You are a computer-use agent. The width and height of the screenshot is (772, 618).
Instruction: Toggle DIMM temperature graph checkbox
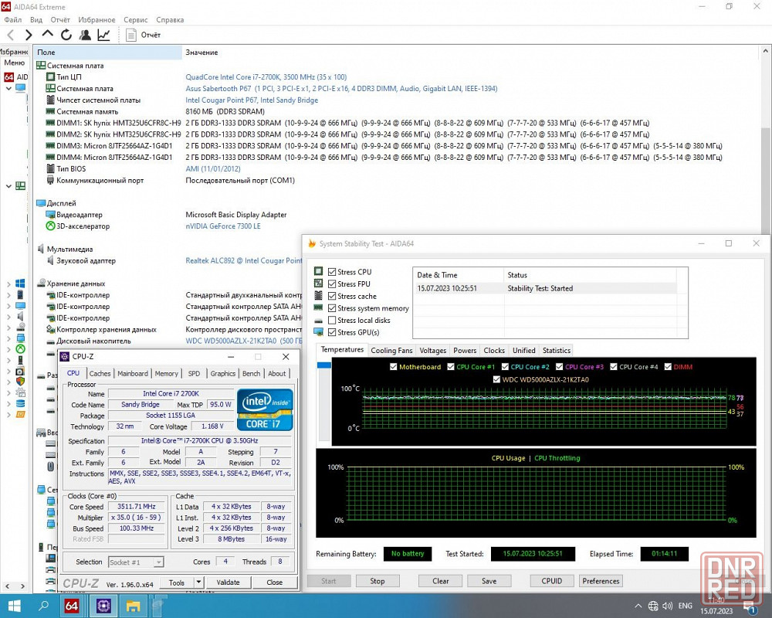coord(668,367)
